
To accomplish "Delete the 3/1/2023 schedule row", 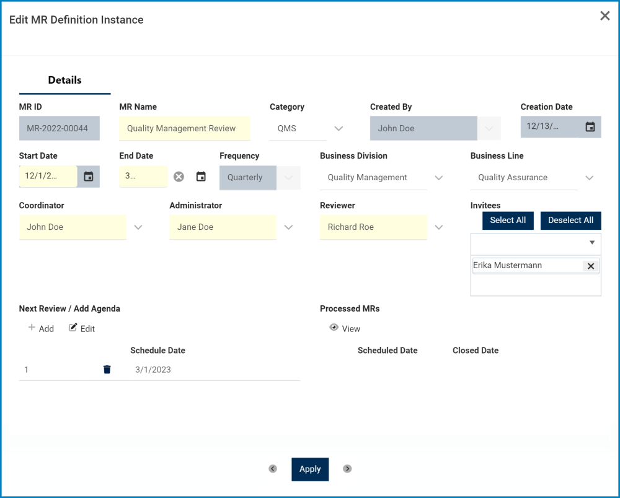I will coord(107,370).
